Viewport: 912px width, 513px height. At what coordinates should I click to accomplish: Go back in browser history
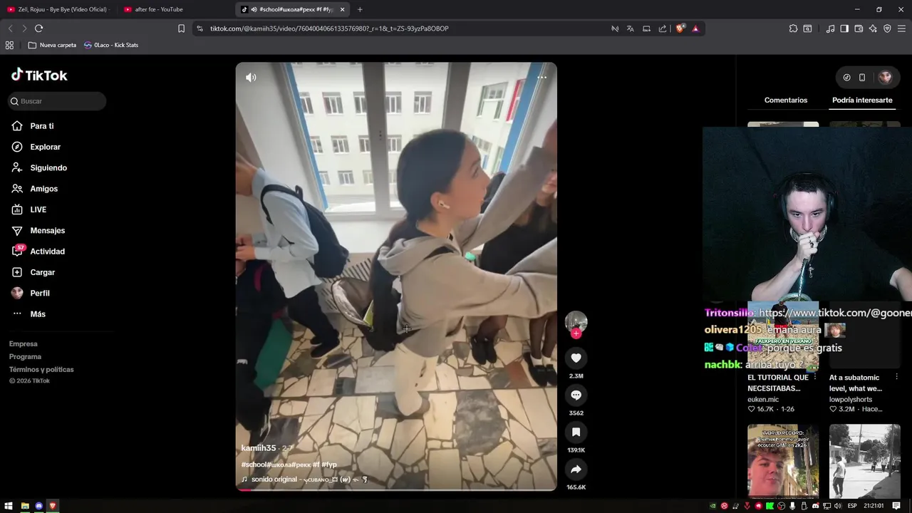pos(10,28)
